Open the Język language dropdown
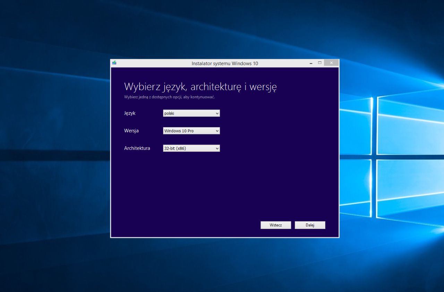 pyautogui.click(x=191, y=113)
